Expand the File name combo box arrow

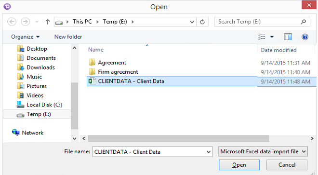click(x=209, y=152)
